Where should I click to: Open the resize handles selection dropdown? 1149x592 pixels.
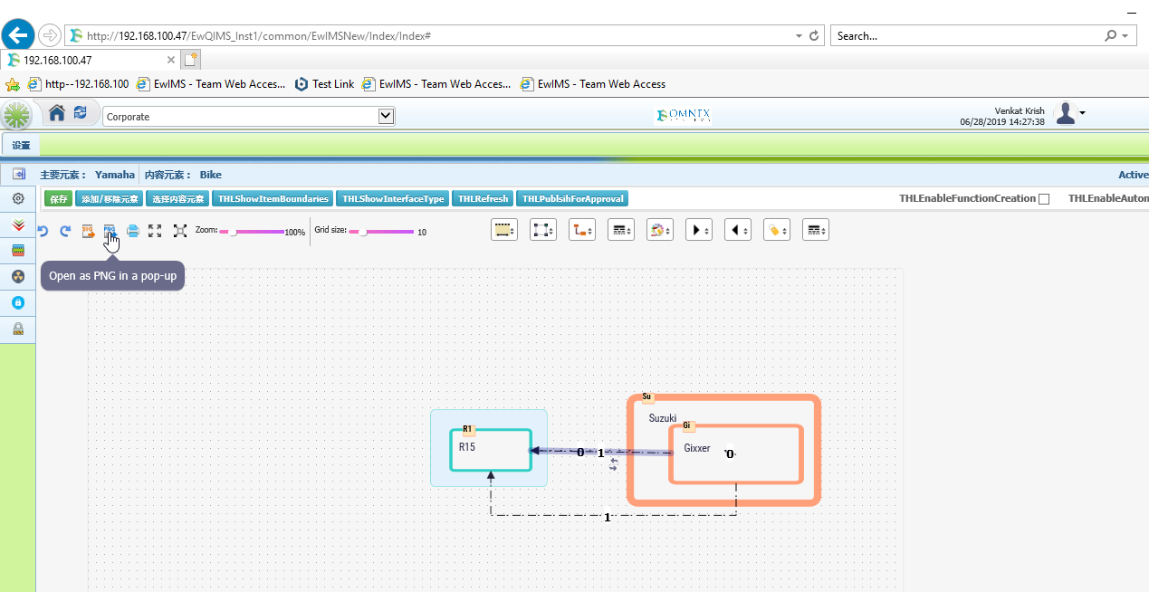pyautogui.click(x=543, y=231)
